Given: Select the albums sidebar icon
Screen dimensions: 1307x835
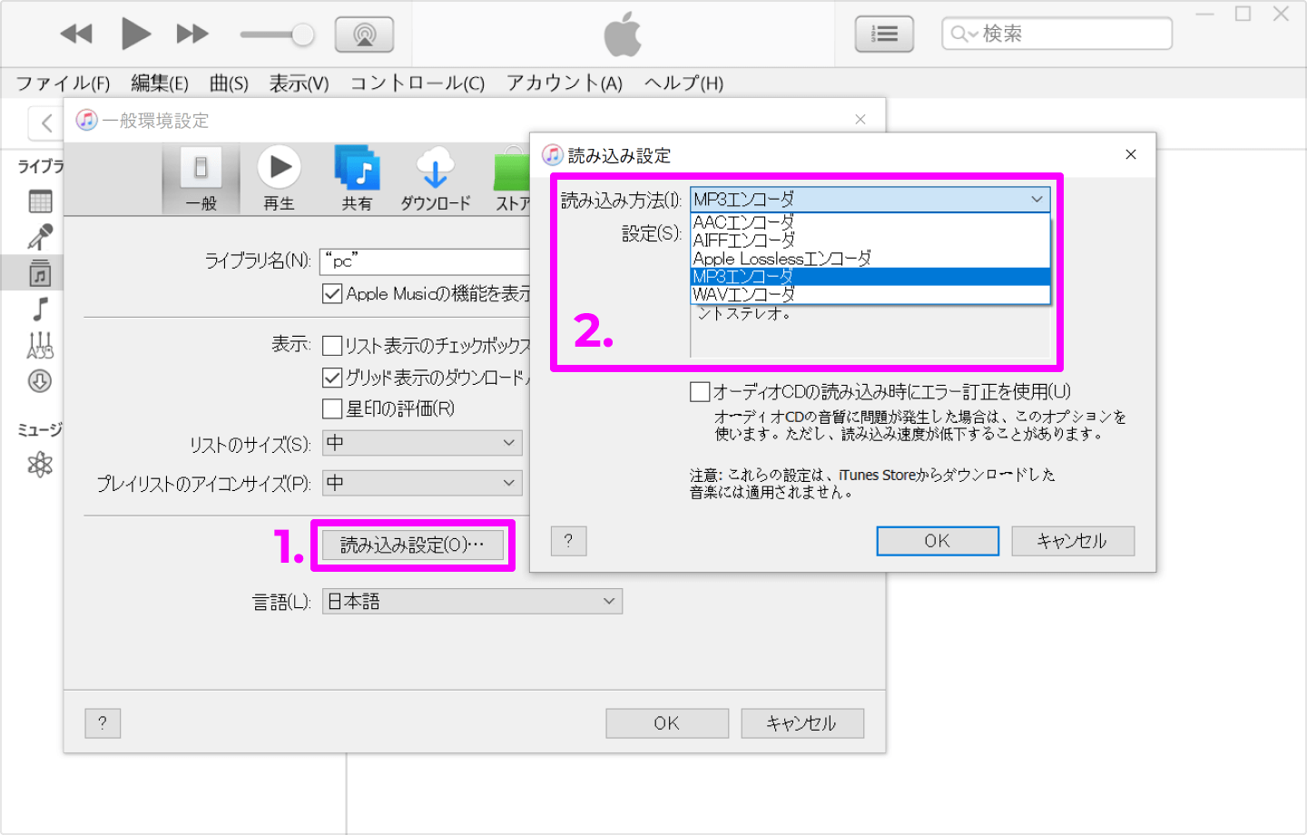Looking at the screenshot, I should coord(40,272).
